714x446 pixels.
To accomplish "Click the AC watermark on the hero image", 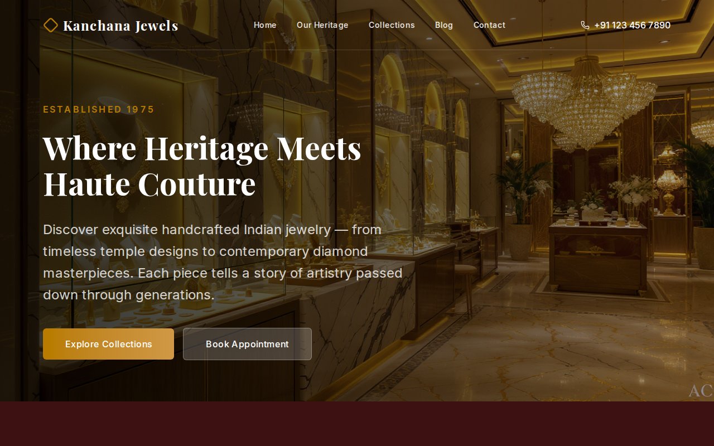I will 701,391.
